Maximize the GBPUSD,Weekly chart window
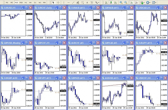 pyautogui.click(x=27, y=43)
